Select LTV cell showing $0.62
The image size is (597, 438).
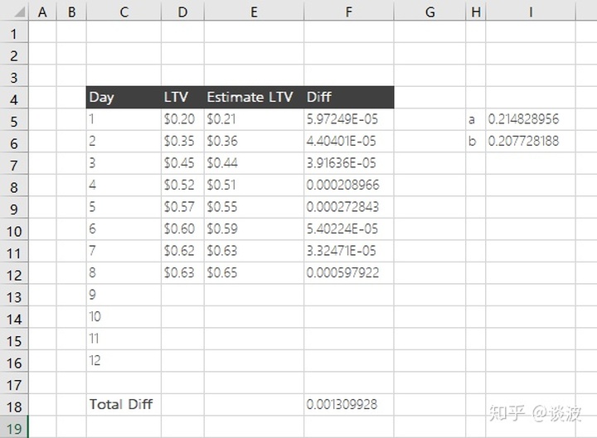click(182, 251)
